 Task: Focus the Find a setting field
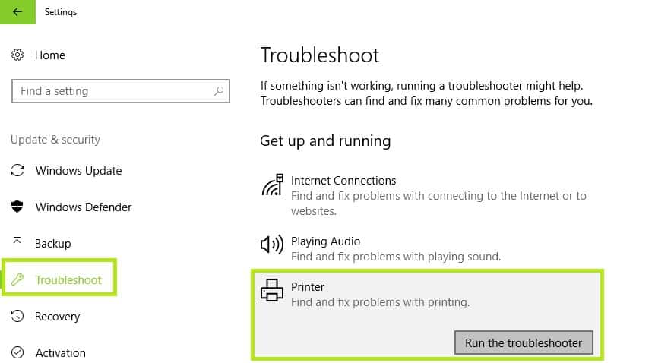coord(121,91)
